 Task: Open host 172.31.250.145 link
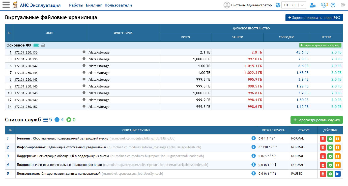click(26, 80)
